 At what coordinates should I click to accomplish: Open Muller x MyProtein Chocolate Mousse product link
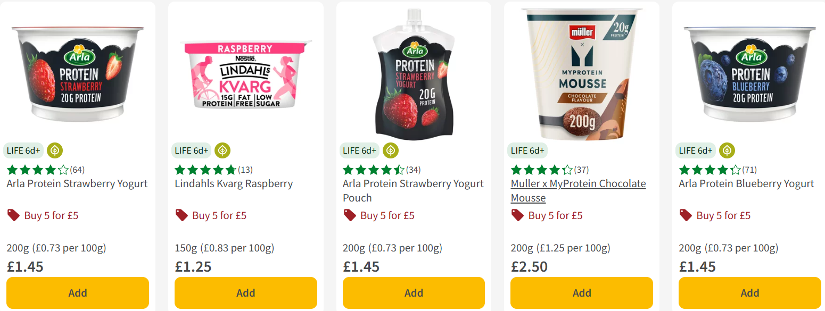pos(578,184)
